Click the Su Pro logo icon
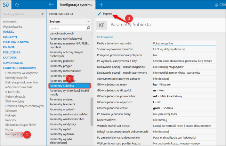Screen dimensions: 226x146 [x=6, y=5]
